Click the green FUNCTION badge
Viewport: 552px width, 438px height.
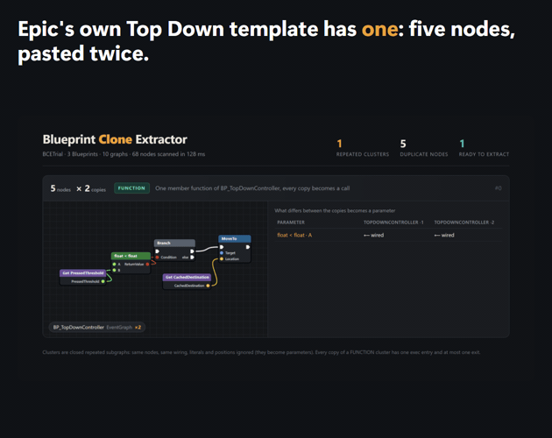[x=131, y=188]
